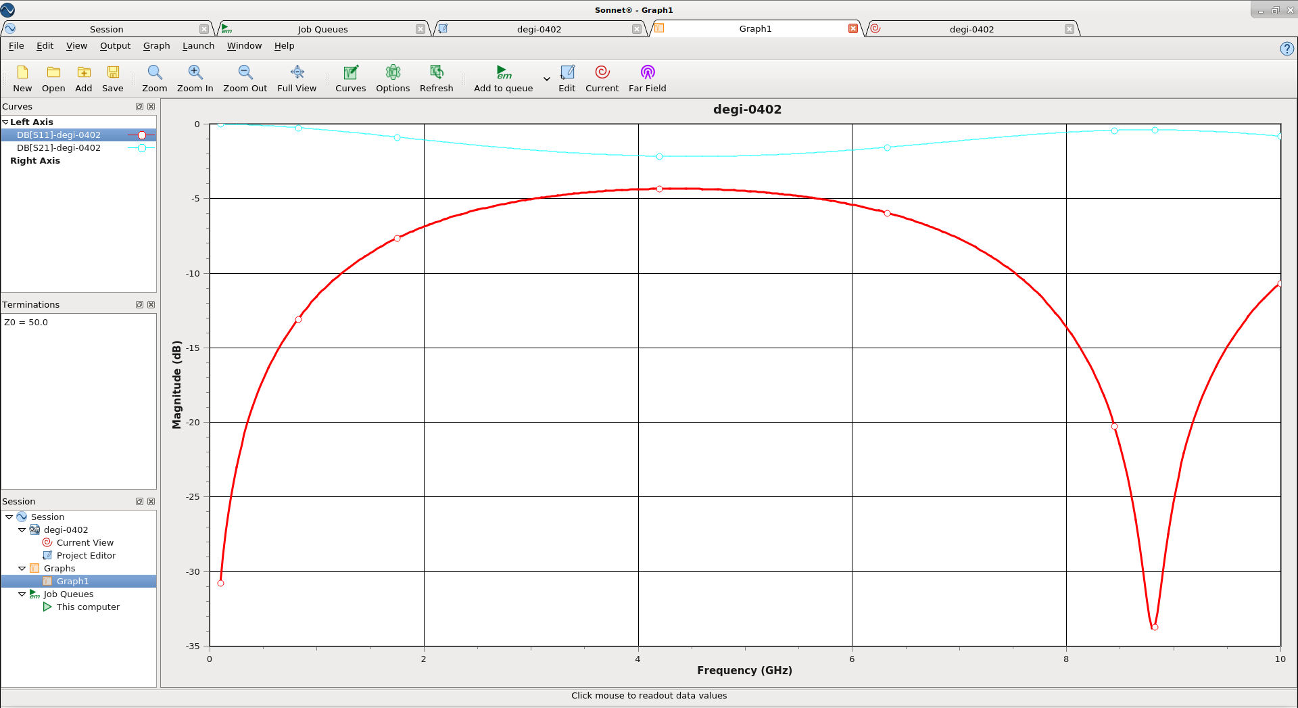The height and width of the screenshot is (708, 1298).
Task: Open Project Editor in session tree
Action: tap(86, 556)
